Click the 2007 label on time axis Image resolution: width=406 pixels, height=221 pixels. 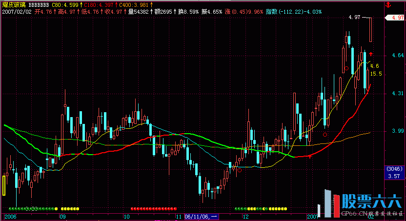coord(312,216)
